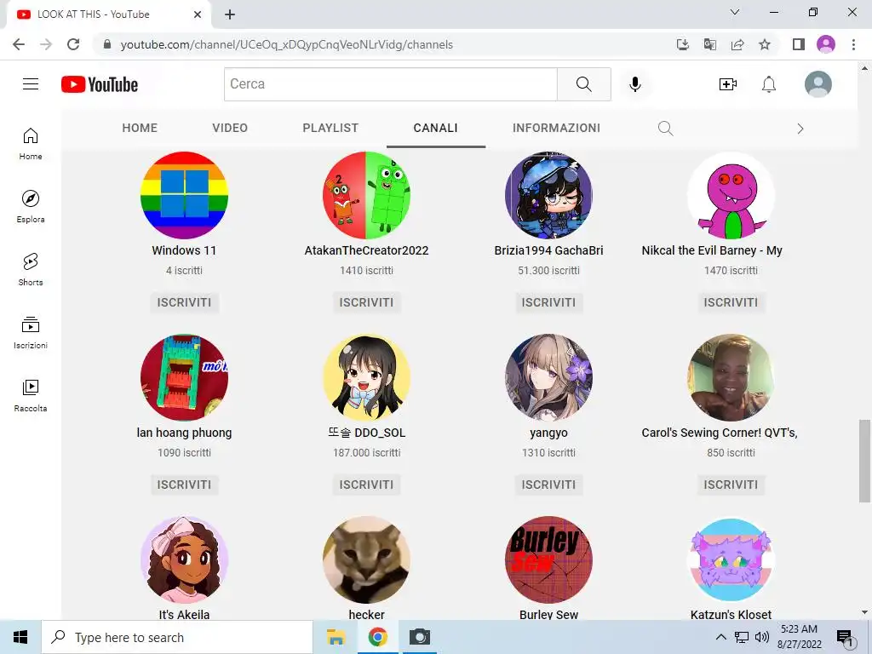Screen dimensions: 872x654
Task: Show more channel tabs with arrow
Action: (800, 129)
